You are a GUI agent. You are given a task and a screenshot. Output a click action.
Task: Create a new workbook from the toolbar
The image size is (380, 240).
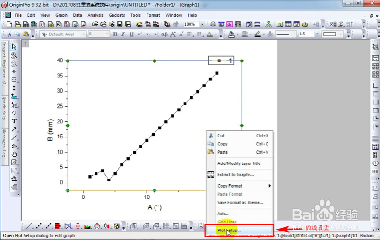pos(26,24)
